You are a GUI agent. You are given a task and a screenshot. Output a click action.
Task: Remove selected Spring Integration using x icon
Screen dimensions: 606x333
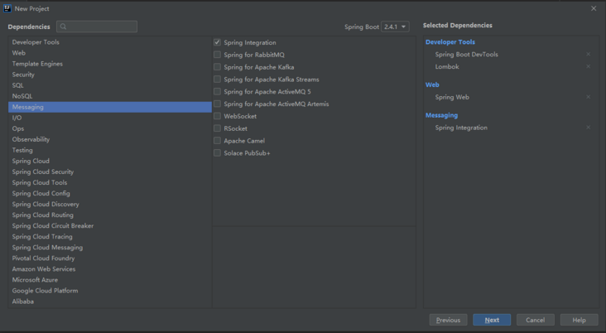click(589, 128)
